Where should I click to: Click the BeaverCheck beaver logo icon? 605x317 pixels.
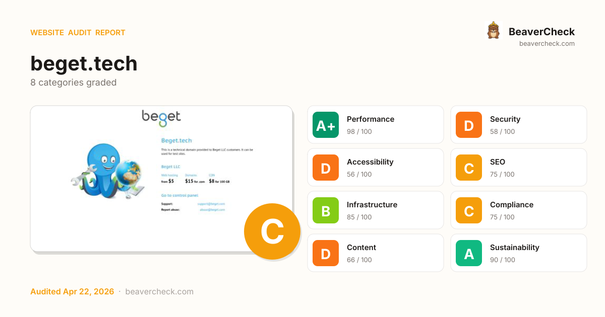pos(493,31)
